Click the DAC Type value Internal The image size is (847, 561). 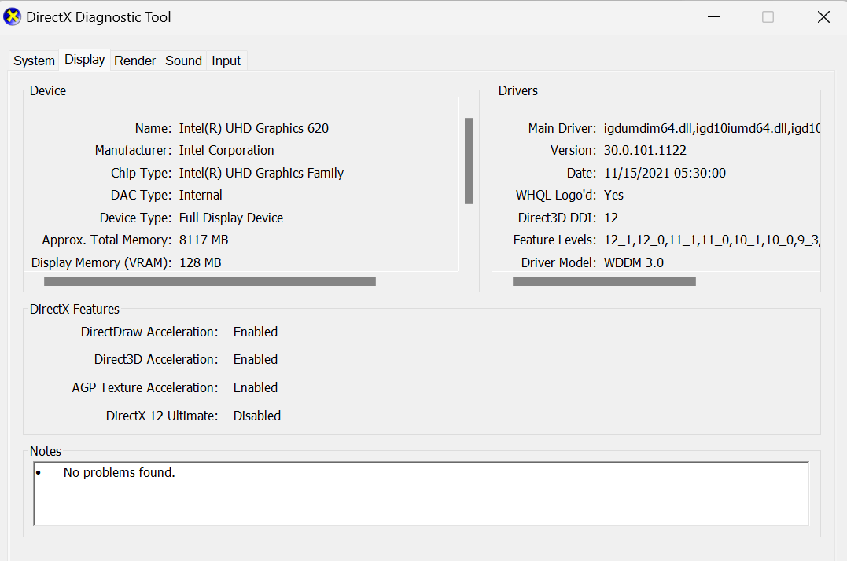[x=201, y=196]
